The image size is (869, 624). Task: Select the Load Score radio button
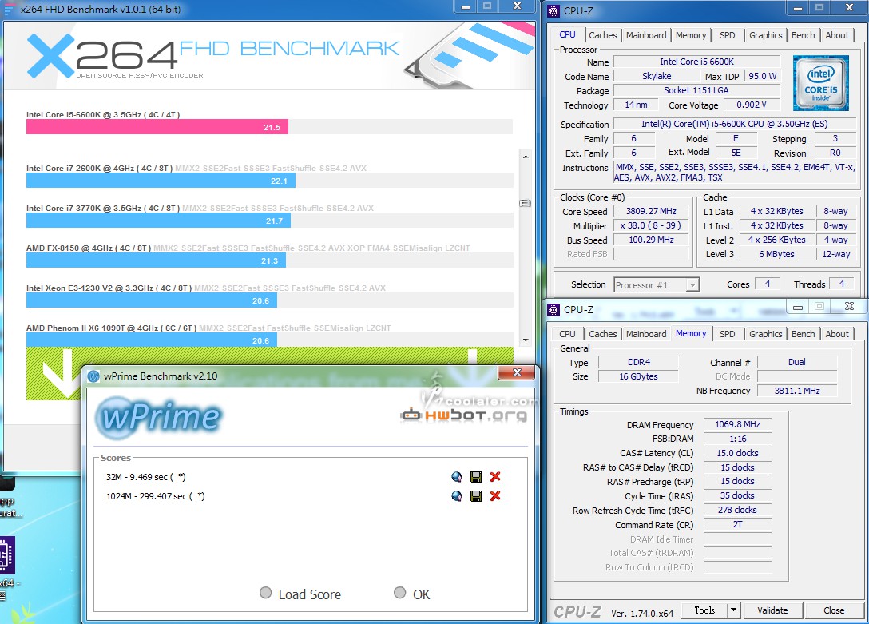point(265,593)
